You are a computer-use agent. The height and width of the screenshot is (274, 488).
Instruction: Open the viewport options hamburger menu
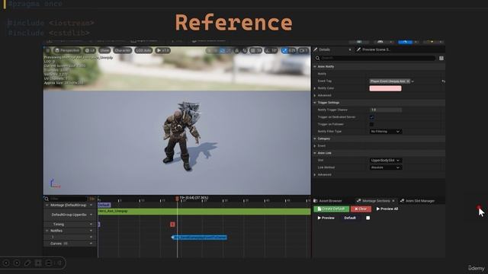click(x=48, y=50)
